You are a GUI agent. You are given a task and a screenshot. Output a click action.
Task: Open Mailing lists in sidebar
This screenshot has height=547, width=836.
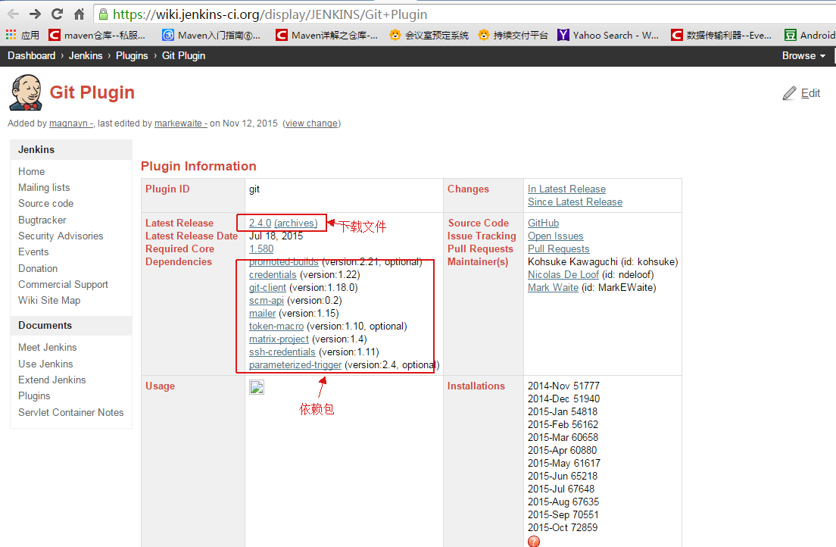[44, 187]
